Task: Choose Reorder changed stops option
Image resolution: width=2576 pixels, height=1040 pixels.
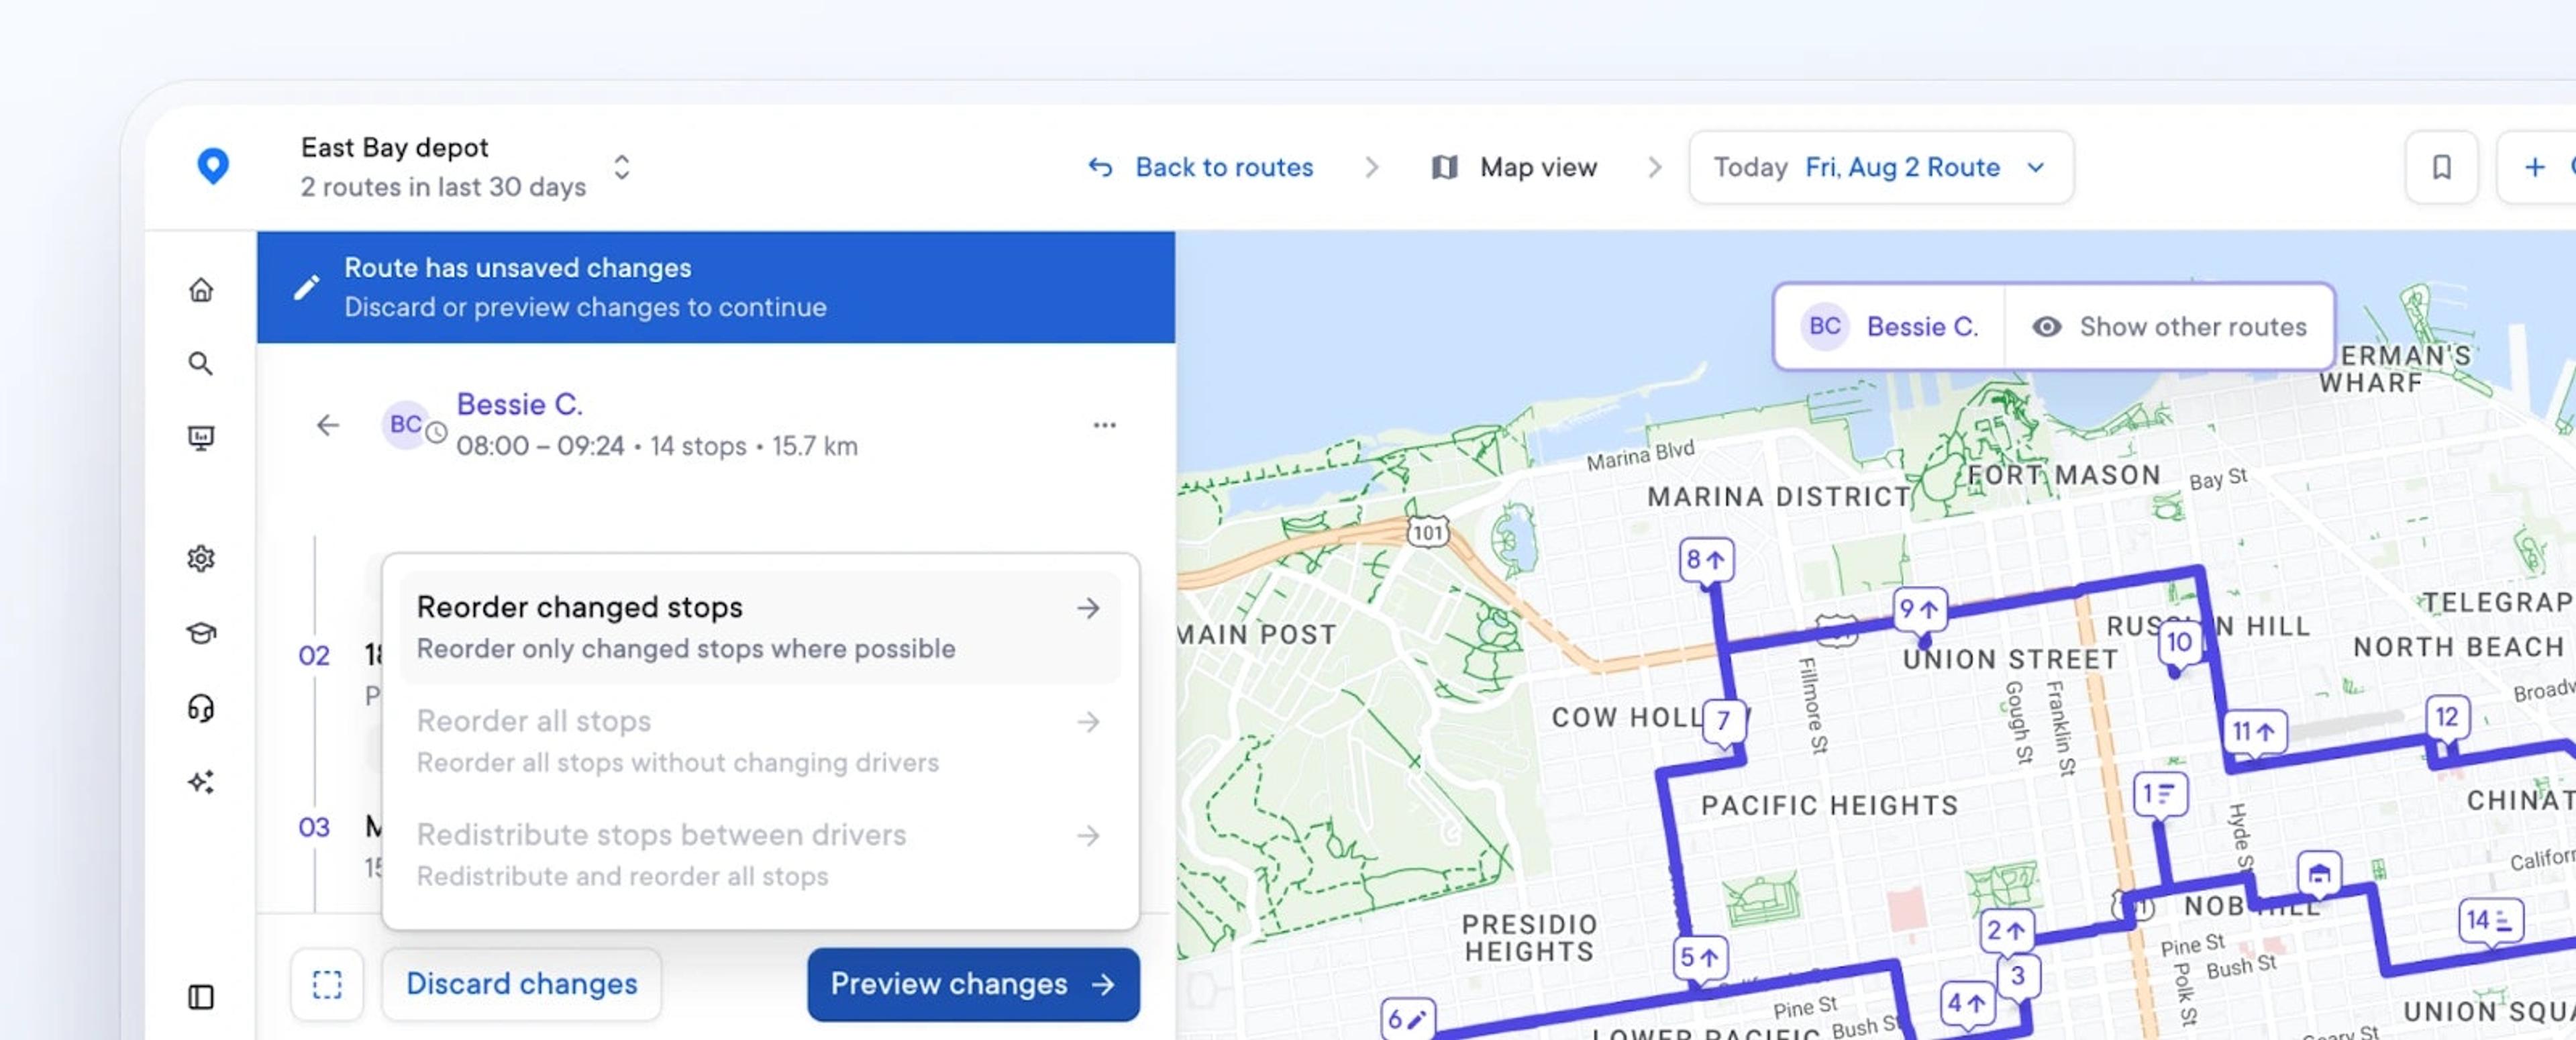Action: (760, 627)
